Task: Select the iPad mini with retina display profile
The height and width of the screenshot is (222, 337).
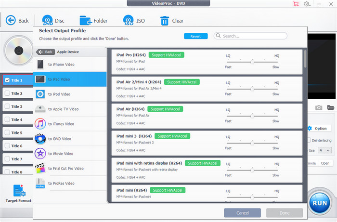Action: coord(207,170)
